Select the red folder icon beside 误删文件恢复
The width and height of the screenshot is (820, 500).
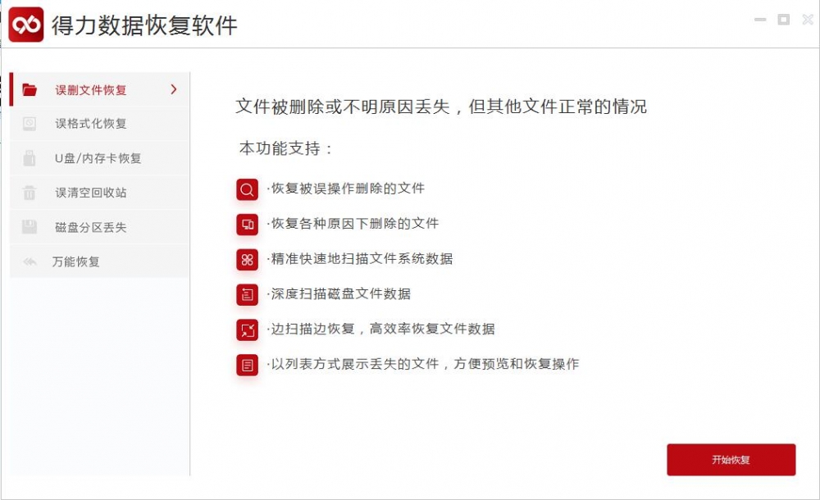coord(30,89)
